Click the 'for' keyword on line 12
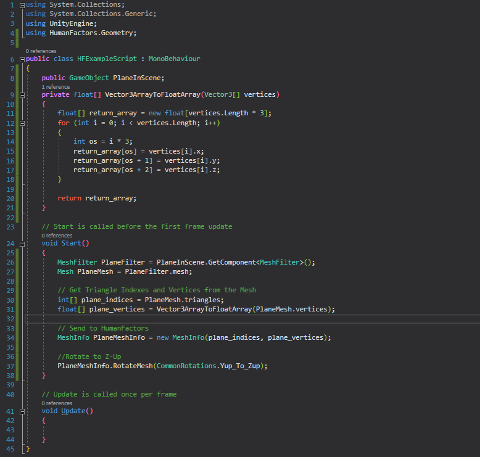 [64, 123]
